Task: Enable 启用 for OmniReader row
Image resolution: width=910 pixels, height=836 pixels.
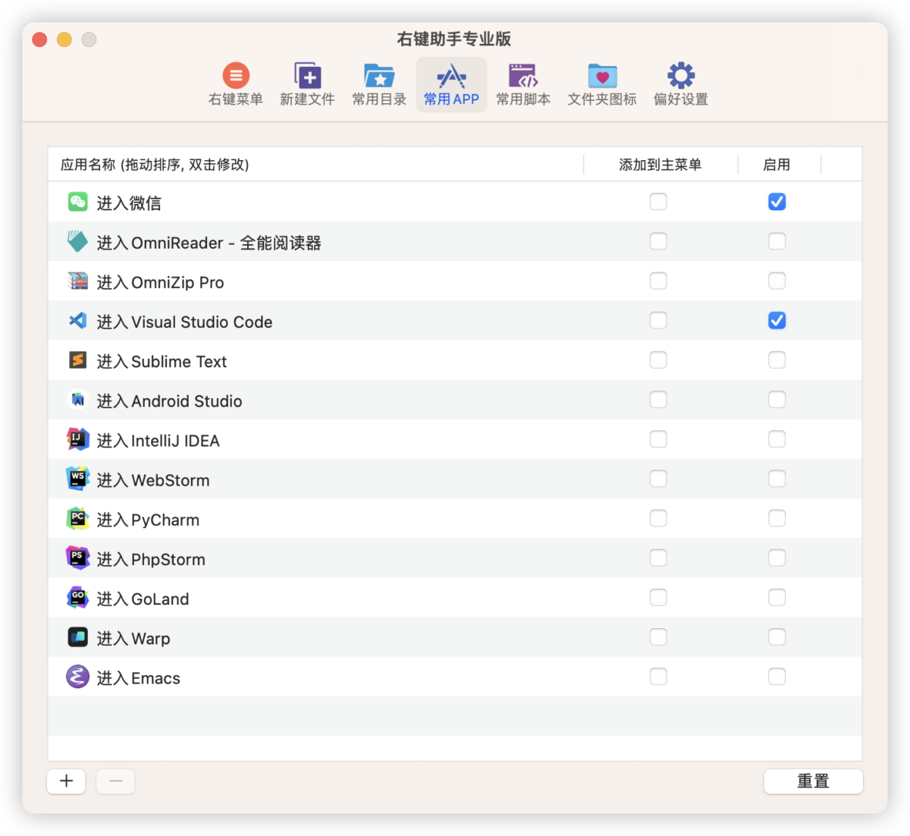Action: tap(777, 241)
